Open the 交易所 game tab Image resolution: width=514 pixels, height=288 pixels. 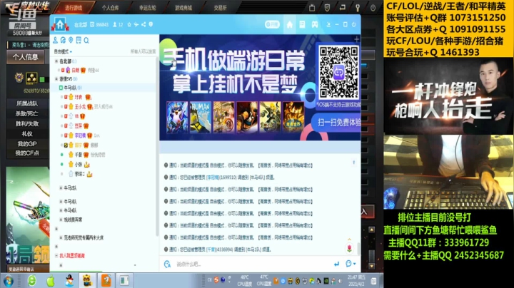(221, 8)
